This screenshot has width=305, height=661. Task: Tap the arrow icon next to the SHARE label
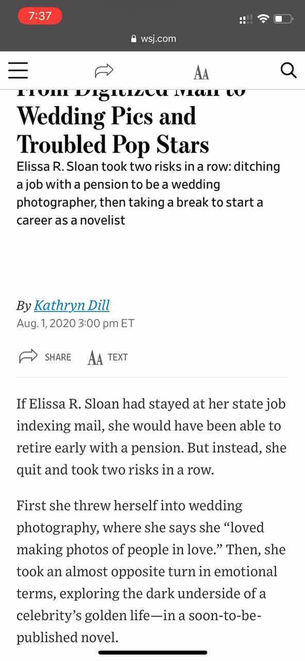pos(28,356)
